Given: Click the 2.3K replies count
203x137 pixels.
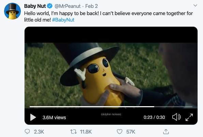Looking at the screenshot, I should point(39,132).
